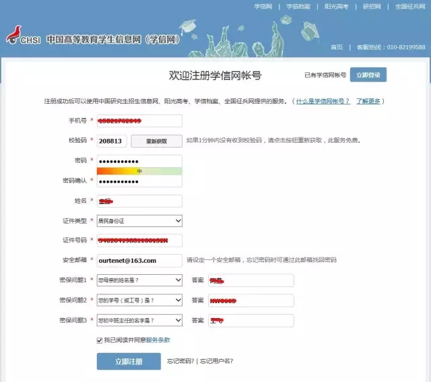
Task: Open the 服务条款 terms link
Action: [158, 340]
